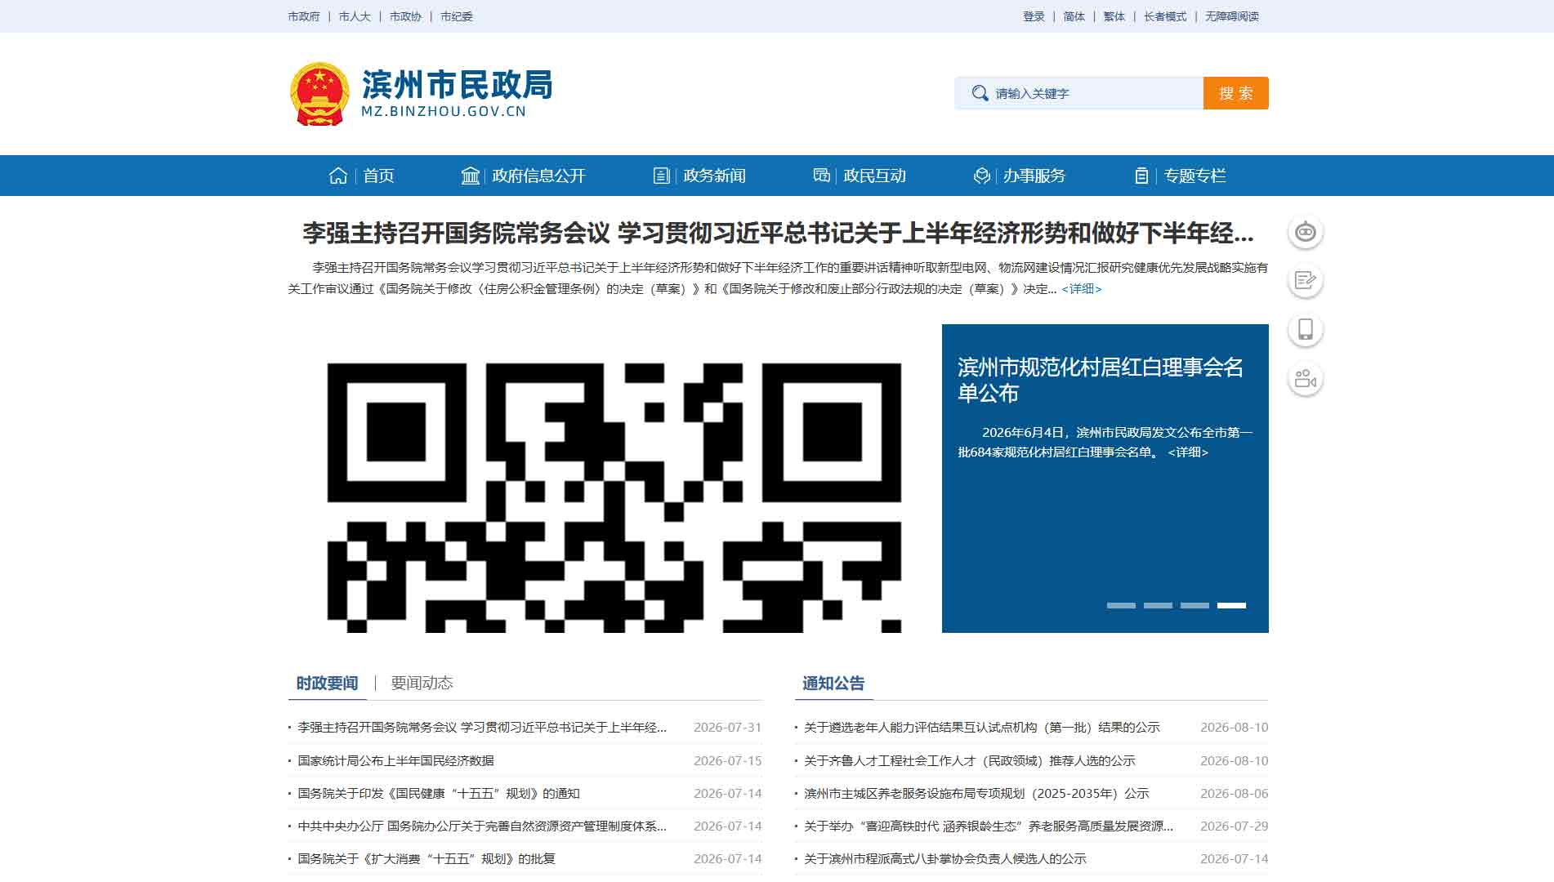Viewport: 1554px width, 882px height.
Task: Click the building icon beside 政府信息公开
Action: pyautogui.click(x=471, y=176)
